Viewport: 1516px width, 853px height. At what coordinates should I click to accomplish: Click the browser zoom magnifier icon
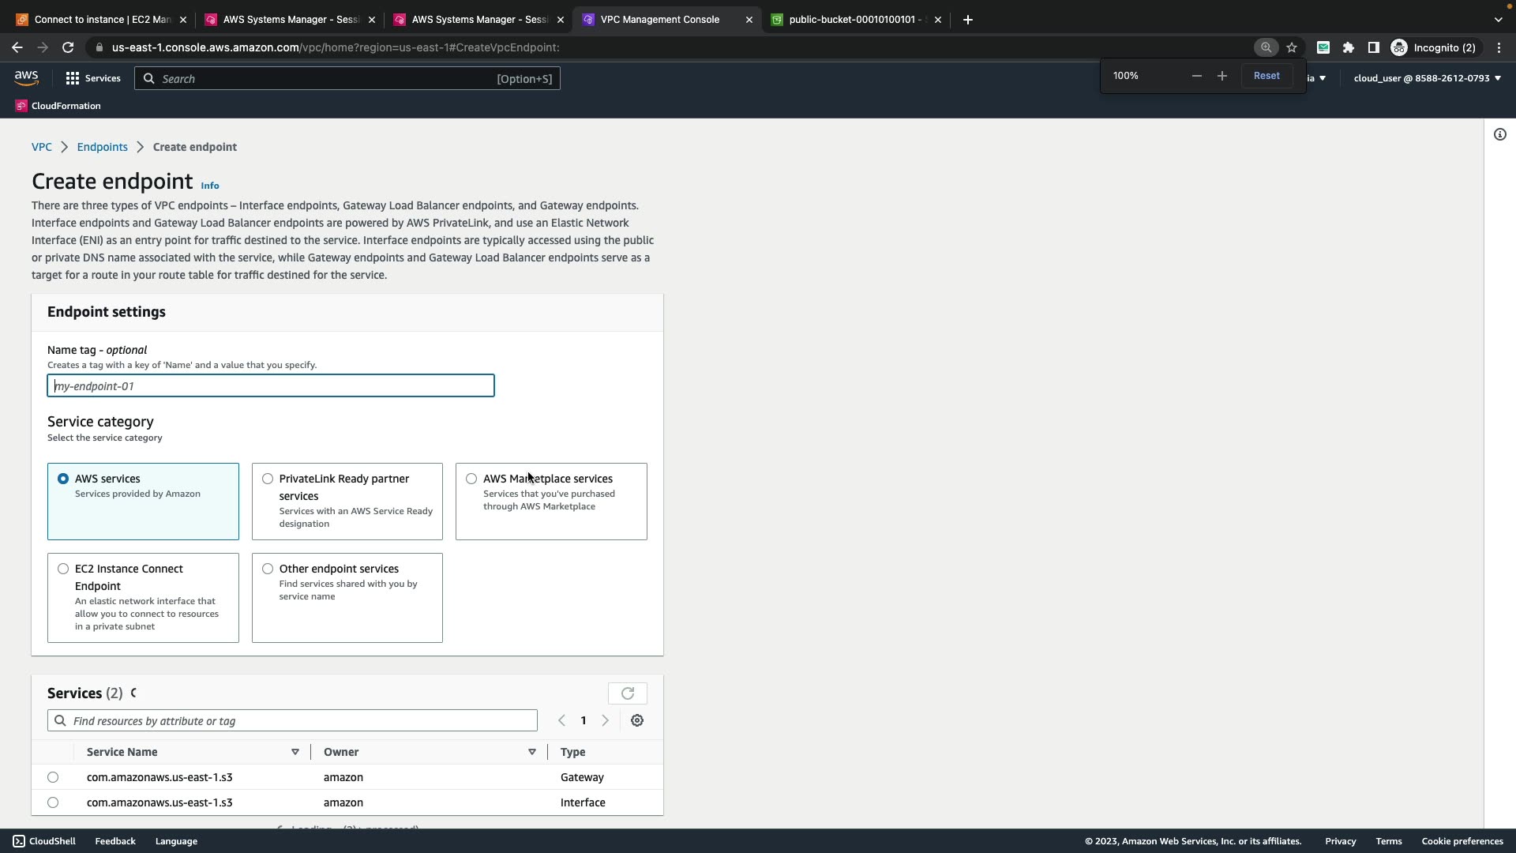[x=1266, y=47]
